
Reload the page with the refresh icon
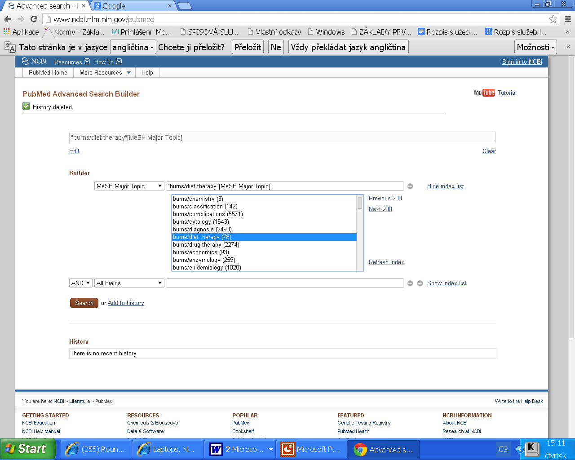tap(34, 19)
